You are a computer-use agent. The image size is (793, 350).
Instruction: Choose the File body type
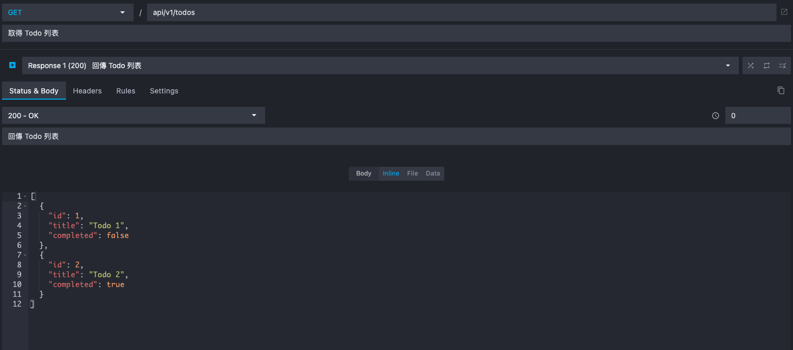tap(412, 173)
